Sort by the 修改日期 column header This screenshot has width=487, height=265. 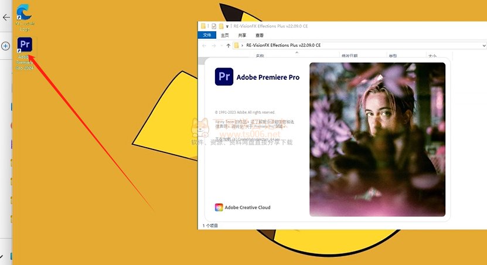[x=349, y=56]
